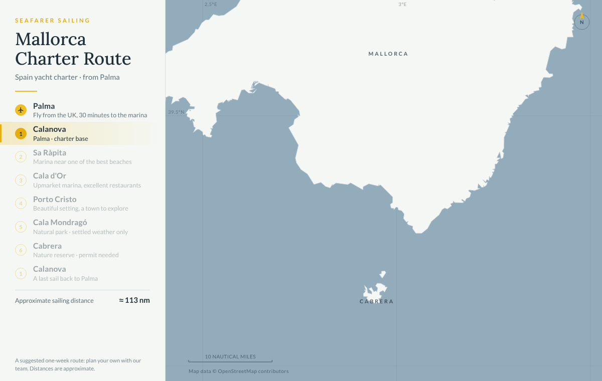Select the Cabrera nature reserve stop
Viewport: 602px width, 381px height.
click(x=82, y=250)
